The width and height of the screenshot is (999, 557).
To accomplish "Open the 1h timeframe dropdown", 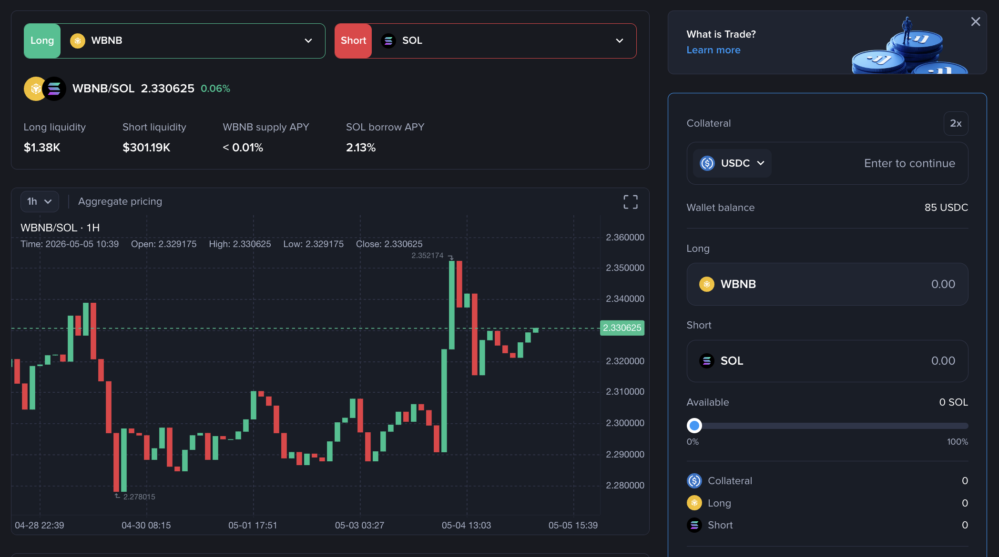I will click(x=40, y=201).
